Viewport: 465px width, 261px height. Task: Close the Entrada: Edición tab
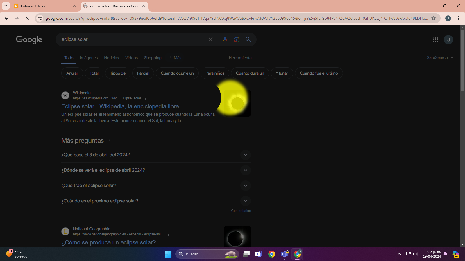[74, 6]
